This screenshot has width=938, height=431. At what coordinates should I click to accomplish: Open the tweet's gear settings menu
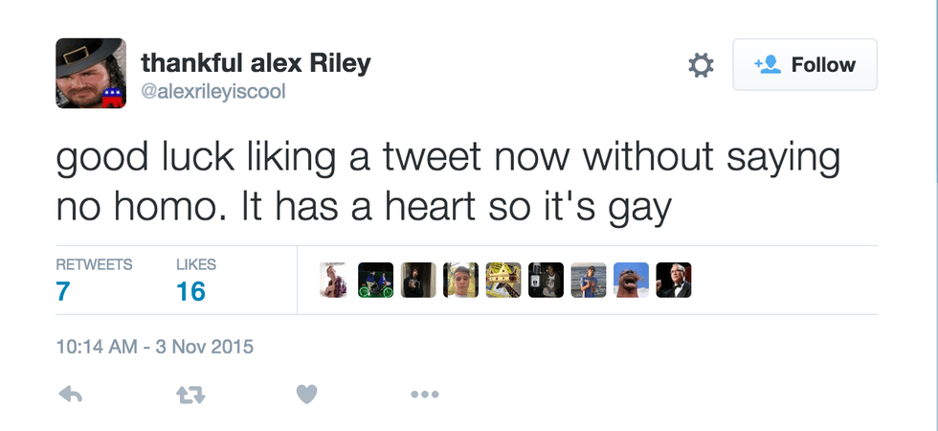702,65
